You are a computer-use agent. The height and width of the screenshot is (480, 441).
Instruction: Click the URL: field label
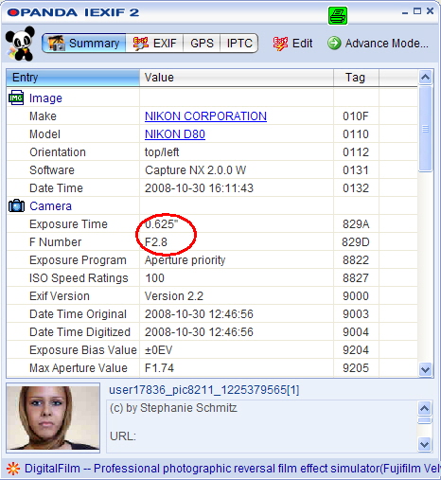123,436
